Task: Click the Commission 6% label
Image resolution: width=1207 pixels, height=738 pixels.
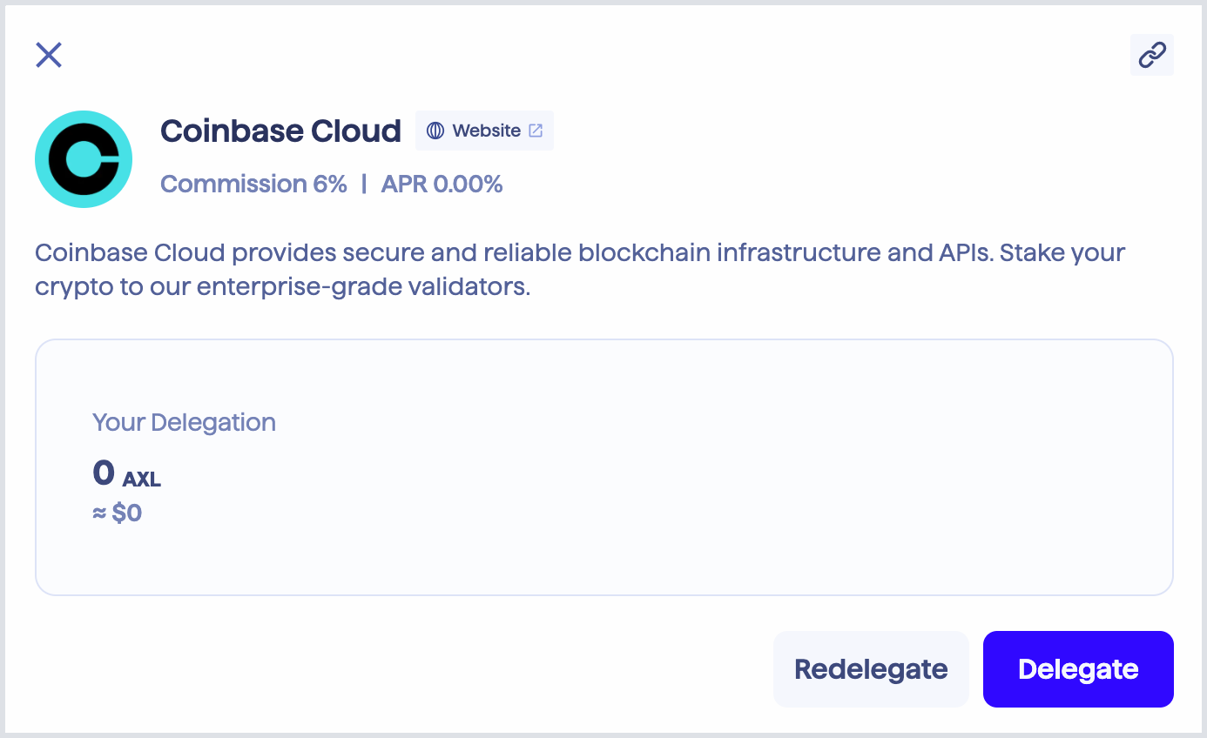Action: tap(253, 184)
